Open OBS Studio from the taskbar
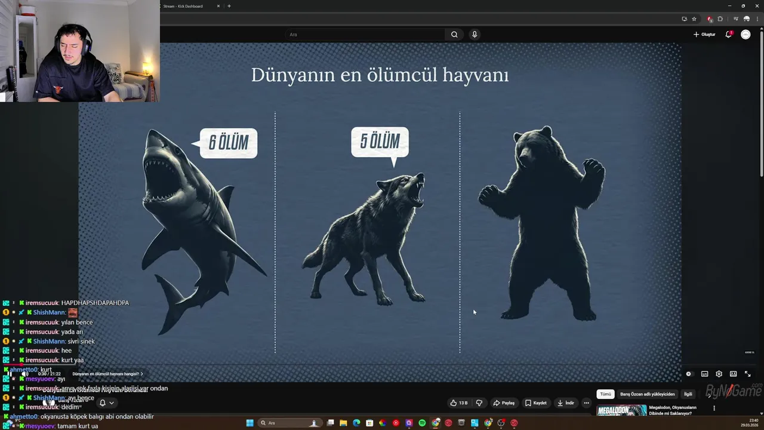 (501, 423)
